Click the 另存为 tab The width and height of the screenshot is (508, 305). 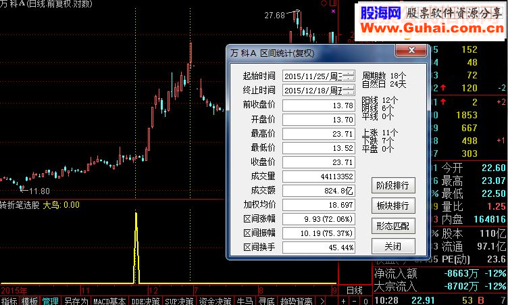pyautogui.click(x=76, y=301)
